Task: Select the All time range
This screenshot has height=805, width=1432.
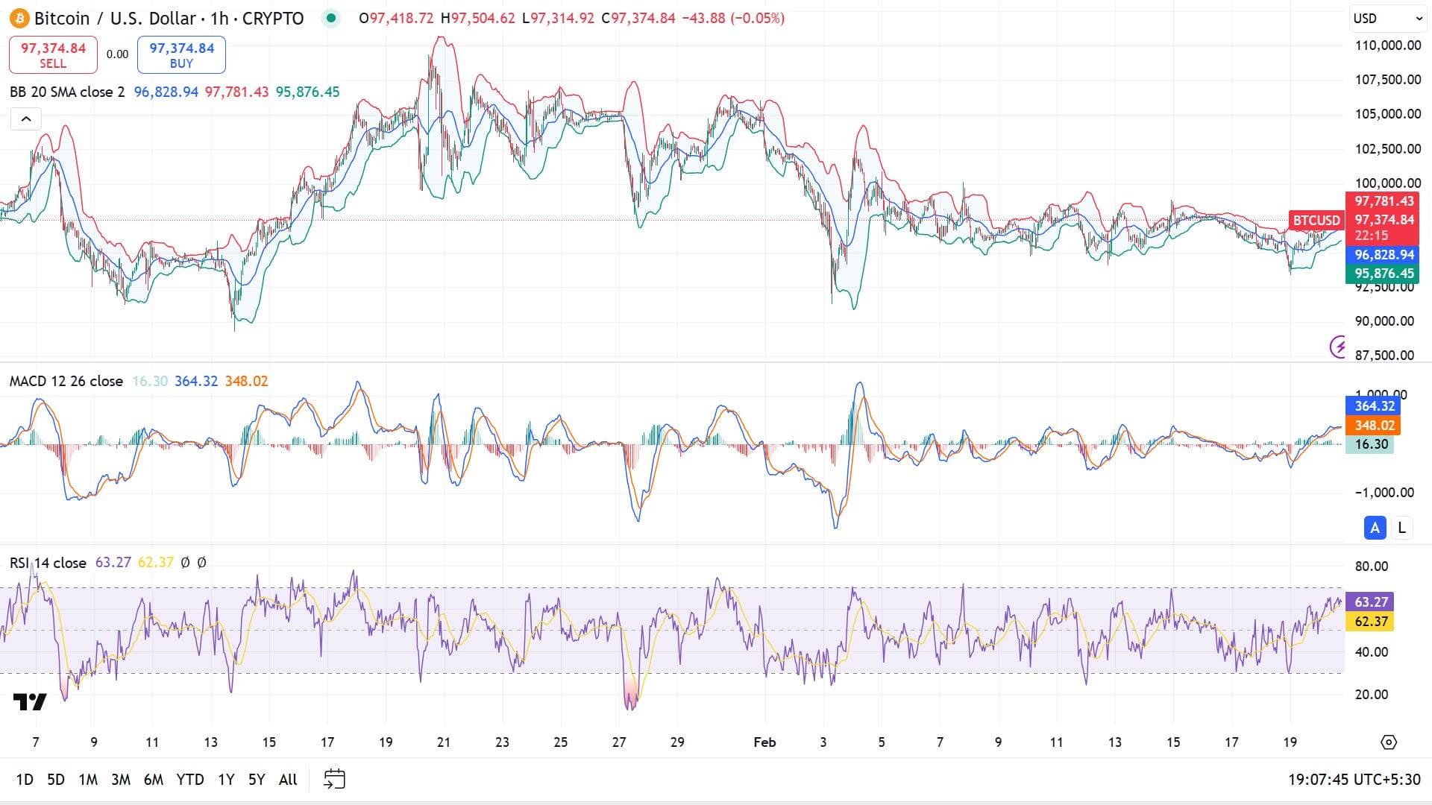Action: [288, 780]
